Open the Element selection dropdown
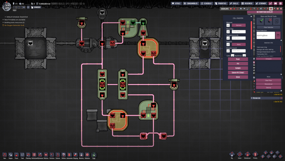The width and height of the screenshot is (285, 161). [239, 25]
